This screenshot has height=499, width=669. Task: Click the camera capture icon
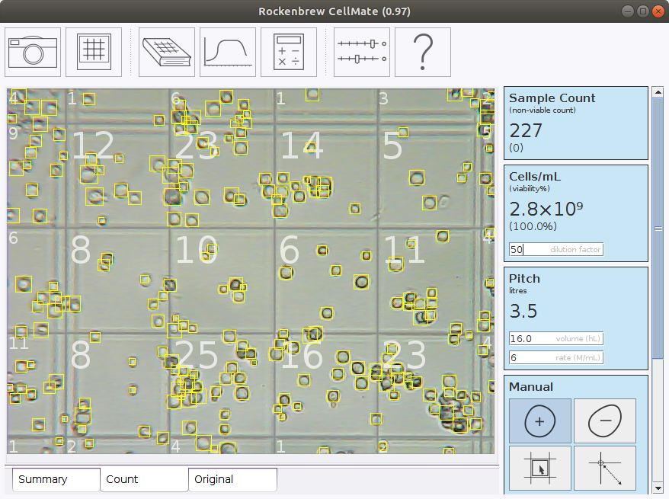coord(33,52)
